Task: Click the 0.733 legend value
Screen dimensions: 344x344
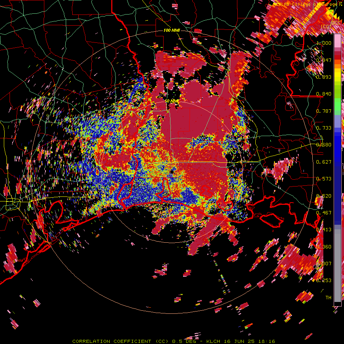Action: (x=324, y=128)
